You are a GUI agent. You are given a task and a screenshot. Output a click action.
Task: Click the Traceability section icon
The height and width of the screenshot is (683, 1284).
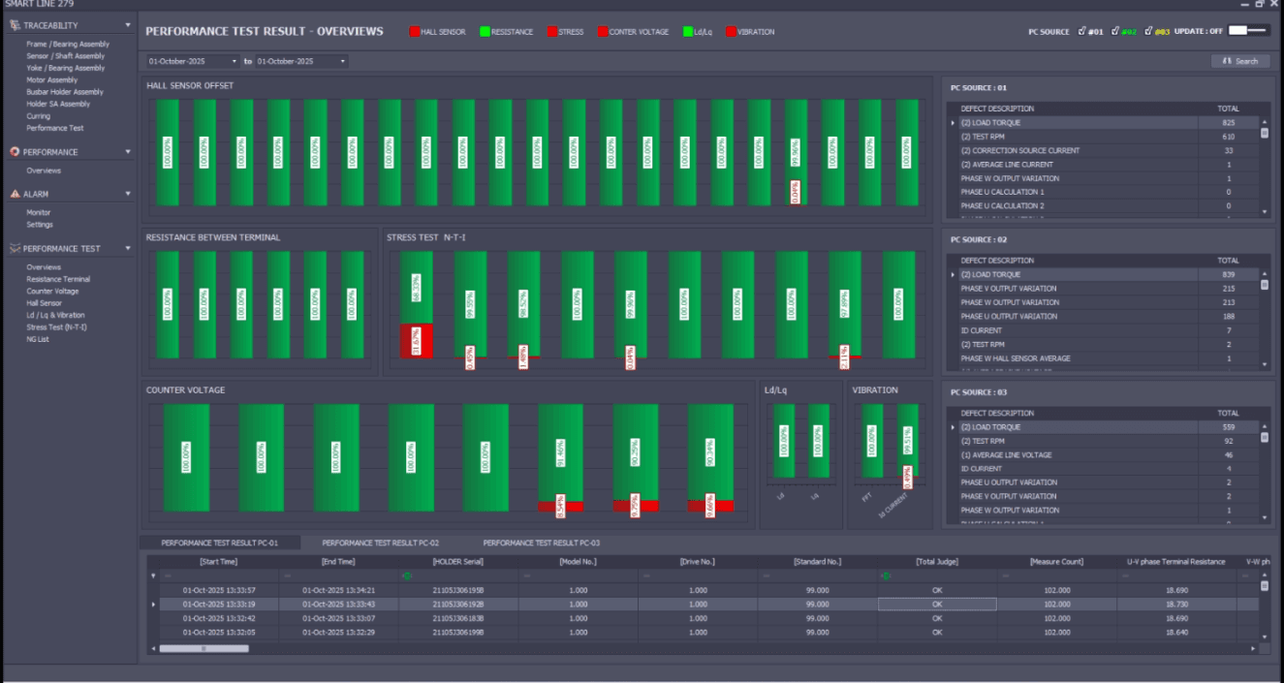[15, 25]
